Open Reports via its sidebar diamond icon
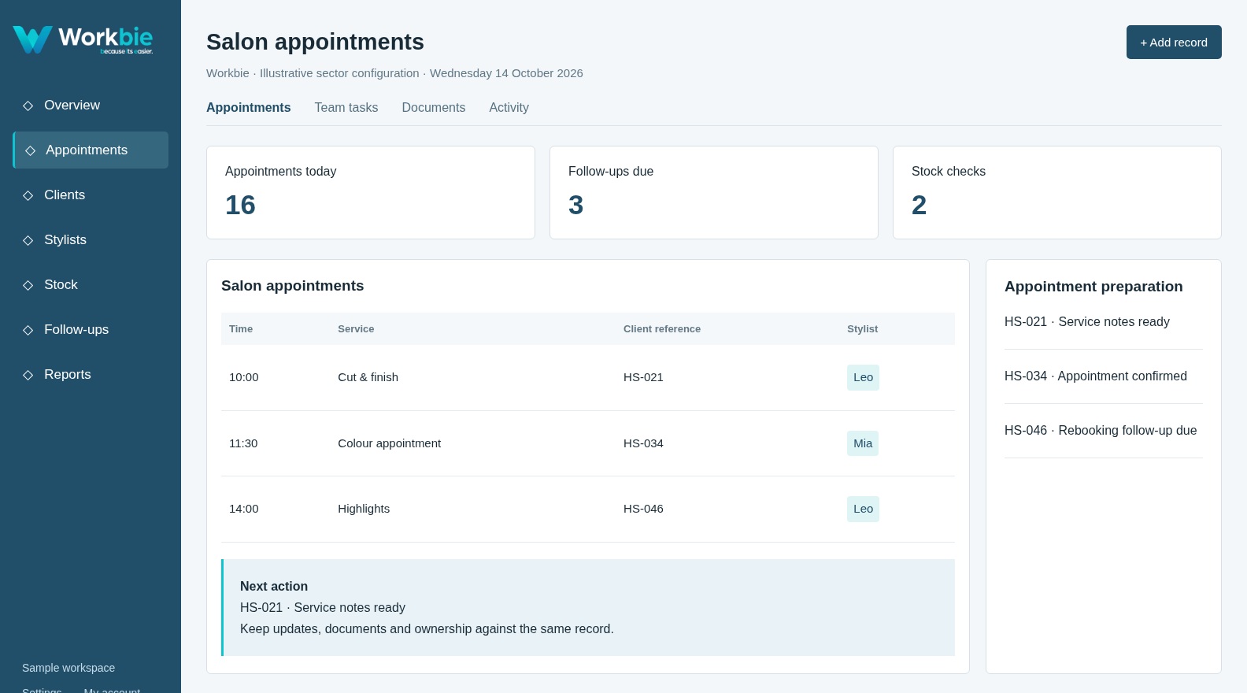This screenshot has width=1247, height=693. tap(28, 375)
